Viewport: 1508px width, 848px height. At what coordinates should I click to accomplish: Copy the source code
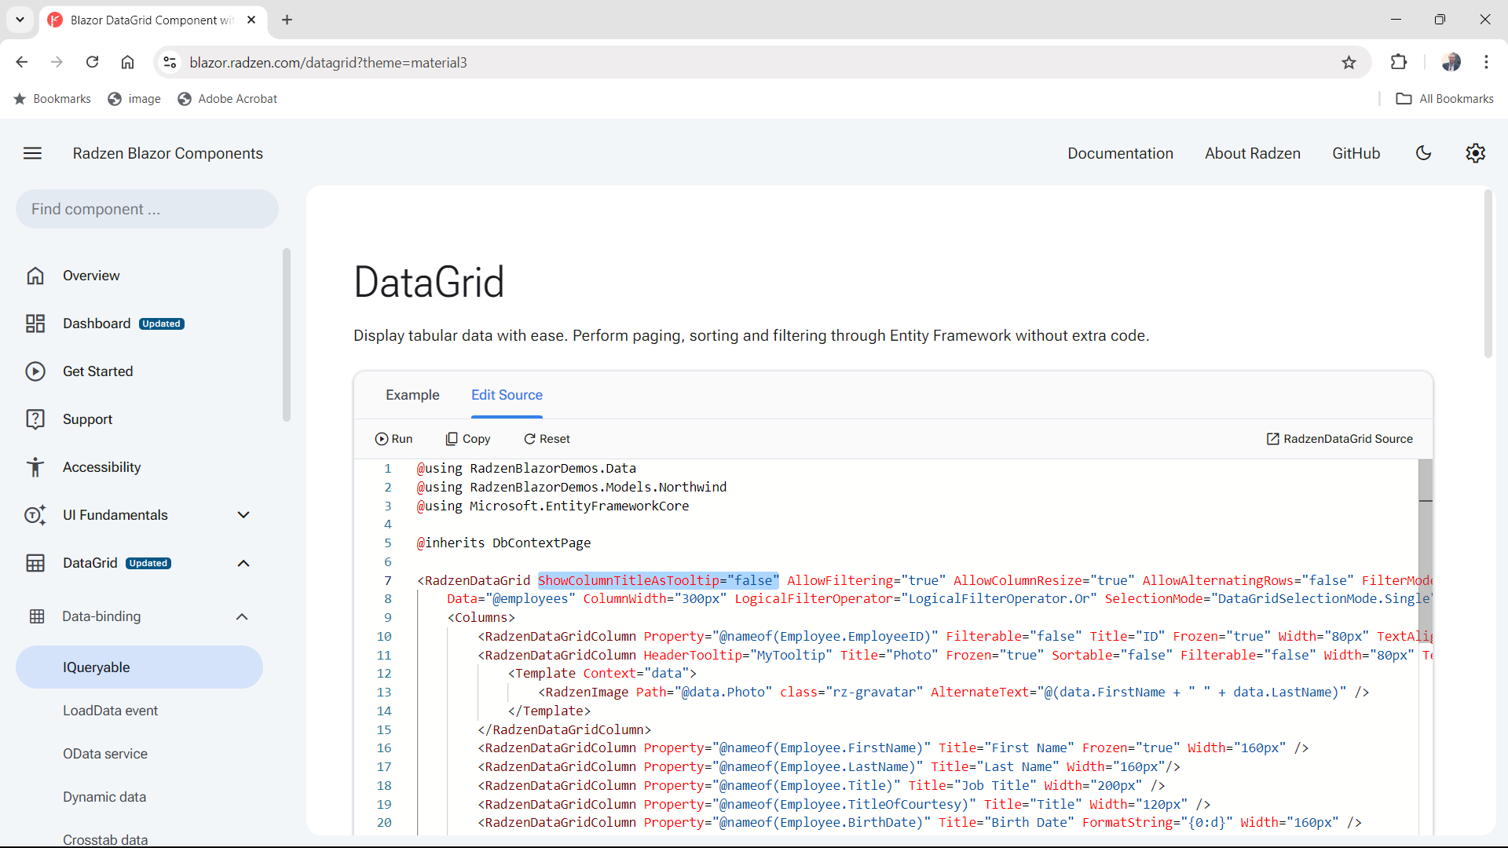pyautogui.click(x=468, y=439)
